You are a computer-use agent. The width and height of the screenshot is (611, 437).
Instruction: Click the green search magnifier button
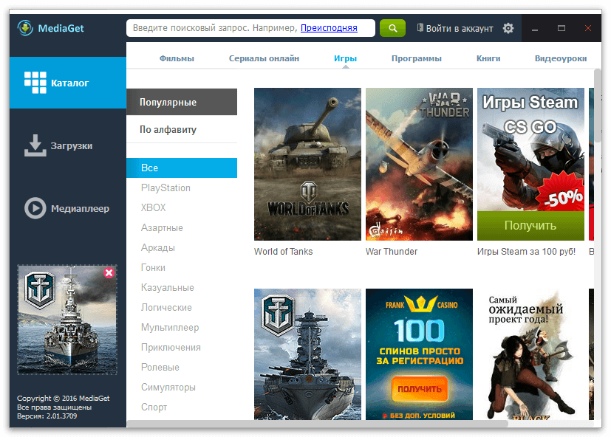point(392,28)
